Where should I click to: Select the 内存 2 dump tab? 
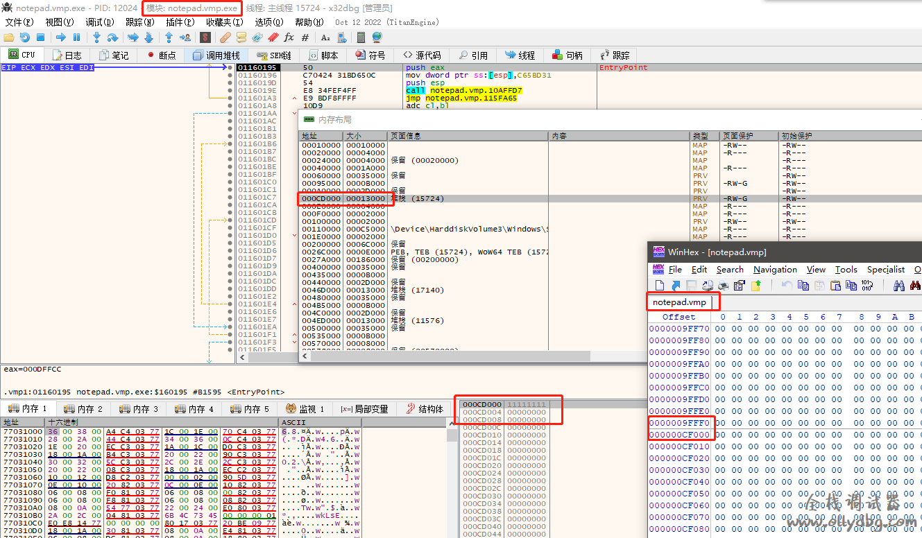(83, 409)
